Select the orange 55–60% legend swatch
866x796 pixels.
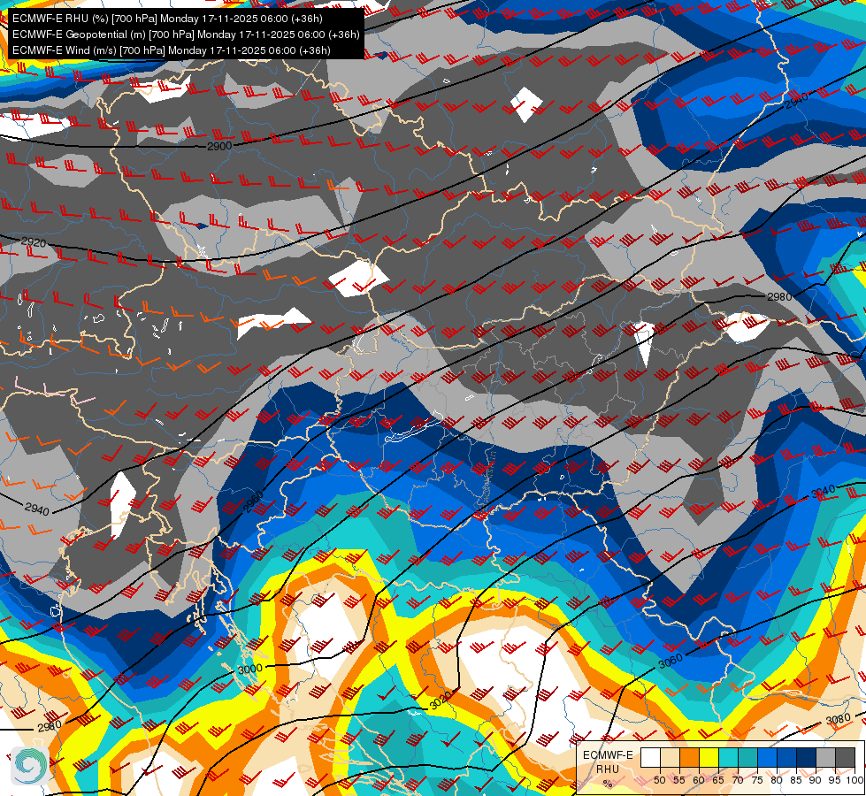click(x=689, y=757)
